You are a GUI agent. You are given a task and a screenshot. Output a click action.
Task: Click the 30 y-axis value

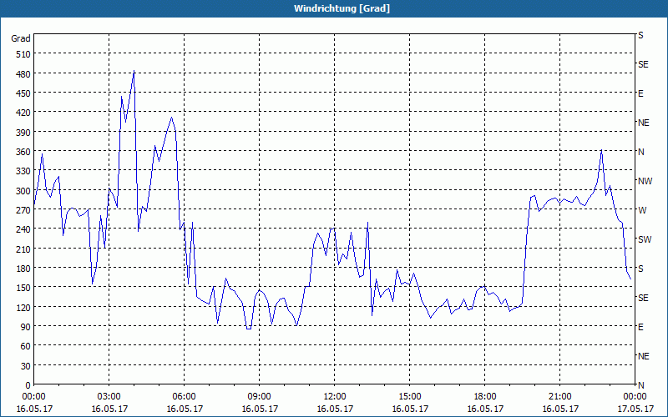pyautogui.click(x=26, y=366)
